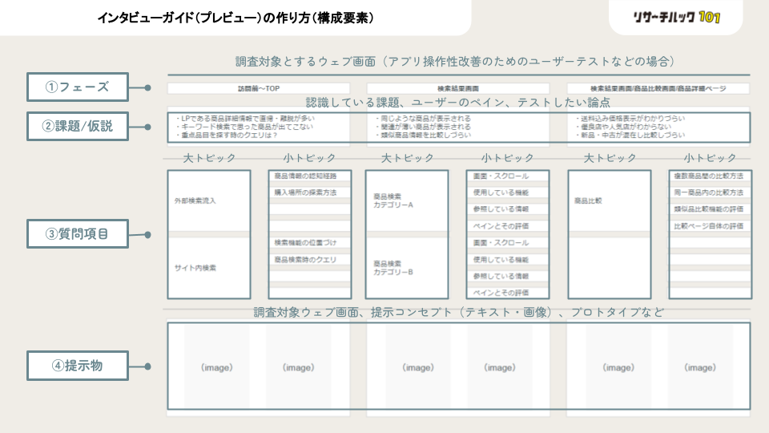The height and width of the screenshot is (433, 769).
Task: Select the 同一商品内の比較方法 row
Action: pyautogui.click(x=711, y=192)
